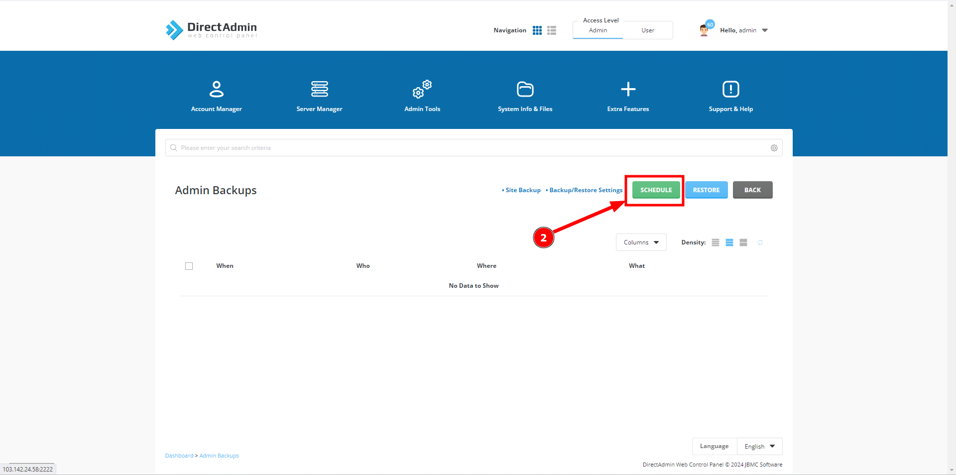Set table density to large
This screenshot has width=956, height=475.
743,242
